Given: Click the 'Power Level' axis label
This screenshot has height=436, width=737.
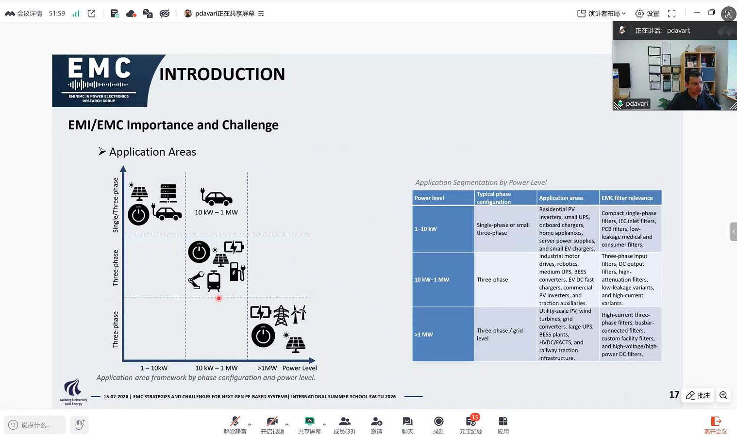Looking at the screenshot, I should [x=300, y=368].
